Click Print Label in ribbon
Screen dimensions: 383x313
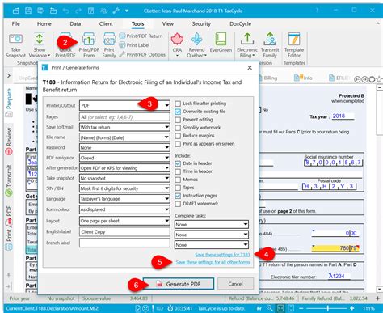coord(134,45)
